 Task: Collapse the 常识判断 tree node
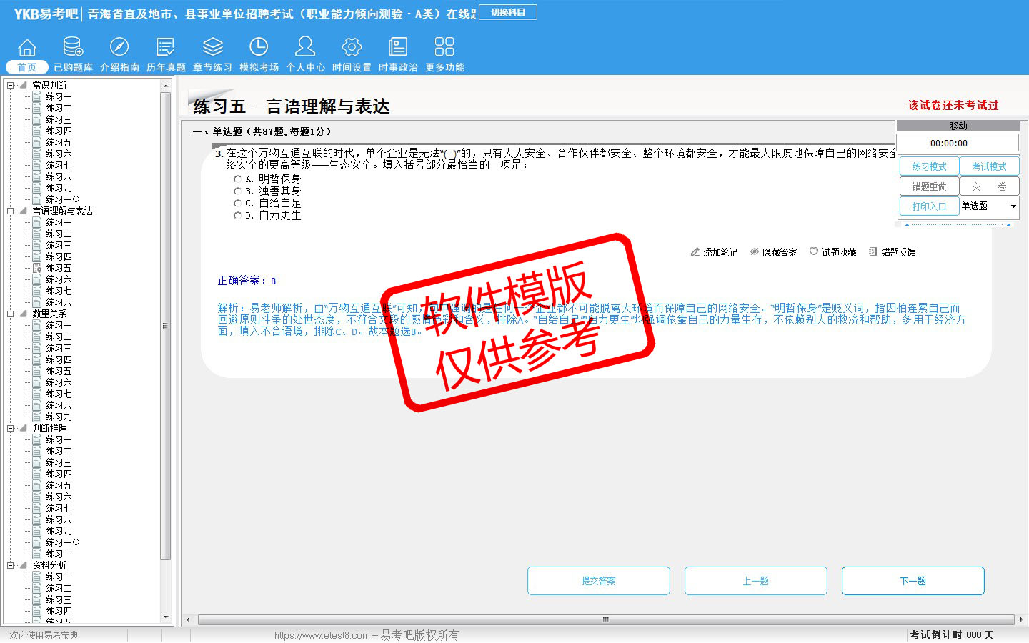click(x=11, y=85)
